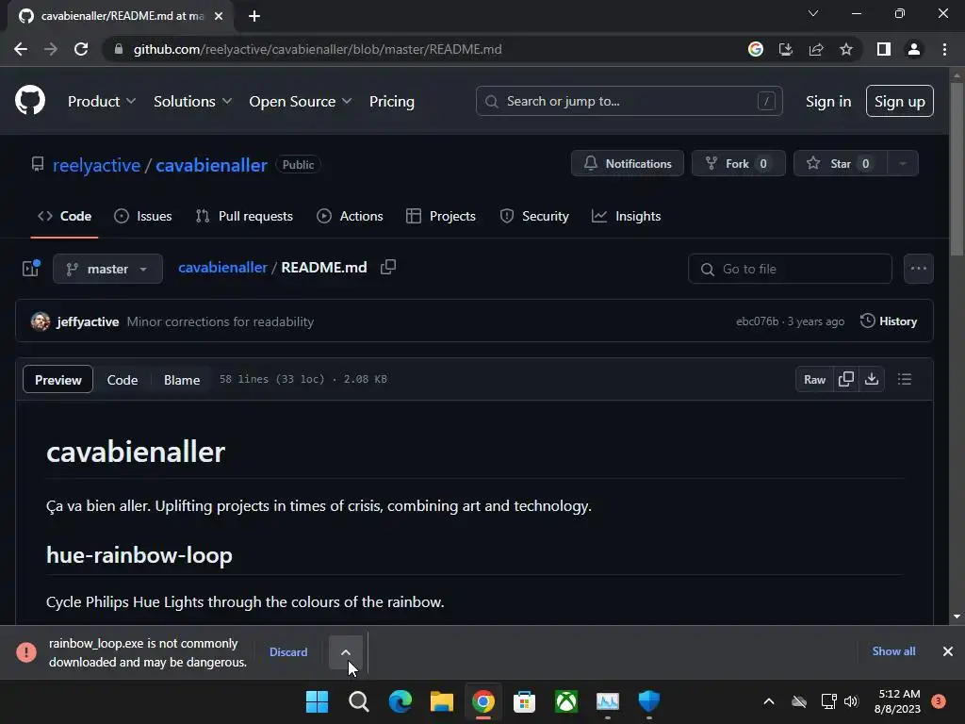Image resolution: width=965 pixels, height=724 pixels.
Task: Click Show all downloads
Action: (893, 651)
